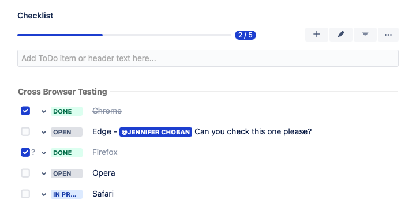Select the IN PR... status on Safari
416x215 pixels.
click(66, 194)
